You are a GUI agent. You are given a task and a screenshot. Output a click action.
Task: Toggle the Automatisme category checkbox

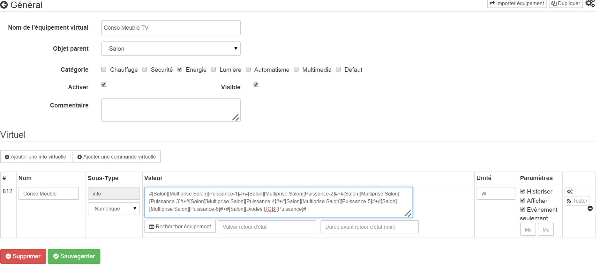tap(248, 69)
